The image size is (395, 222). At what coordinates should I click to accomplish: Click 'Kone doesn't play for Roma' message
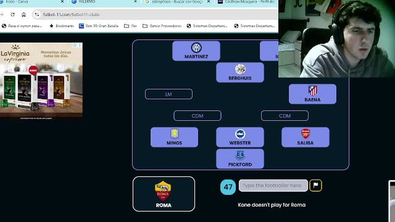(x=272, y=205)
